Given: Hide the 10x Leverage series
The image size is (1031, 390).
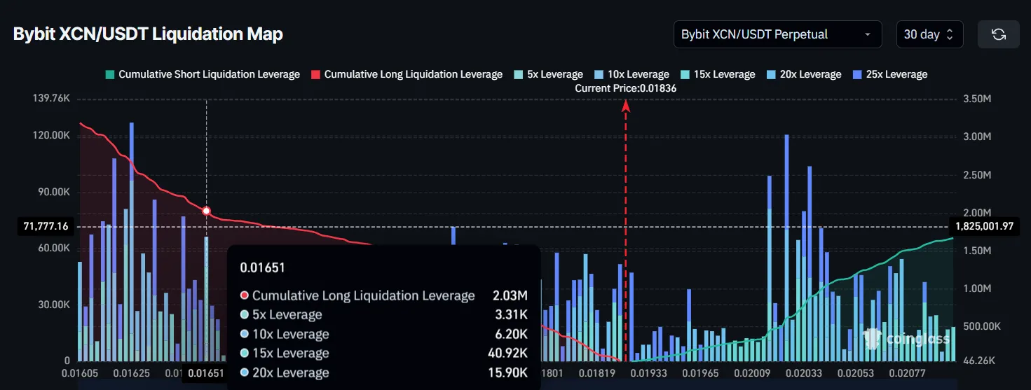Looking at the screenshot, I should (x=631, y=74).
